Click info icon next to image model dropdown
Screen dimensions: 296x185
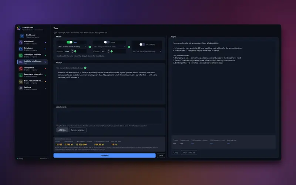129,47
